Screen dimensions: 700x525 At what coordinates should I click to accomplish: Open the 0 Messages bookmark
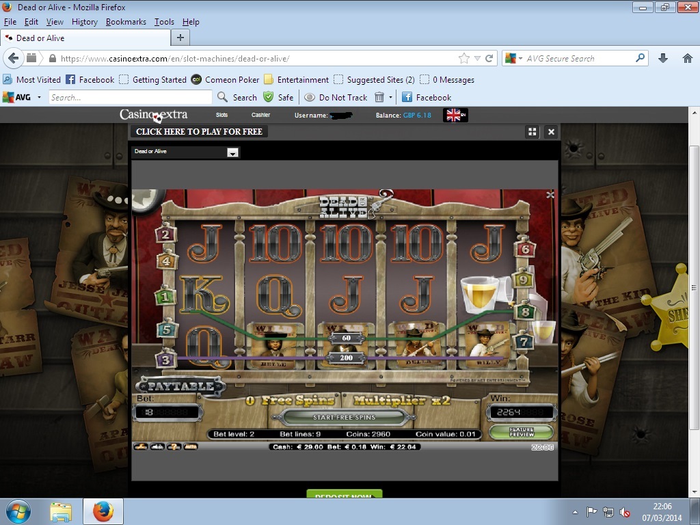(447, 80)
